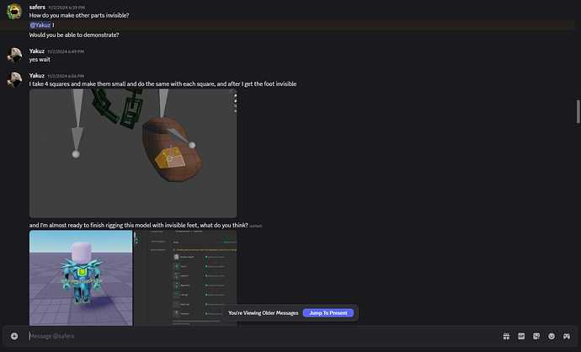Click message about rigging model with invisible feet
The image size is (581, 352).
coord(139,225)
